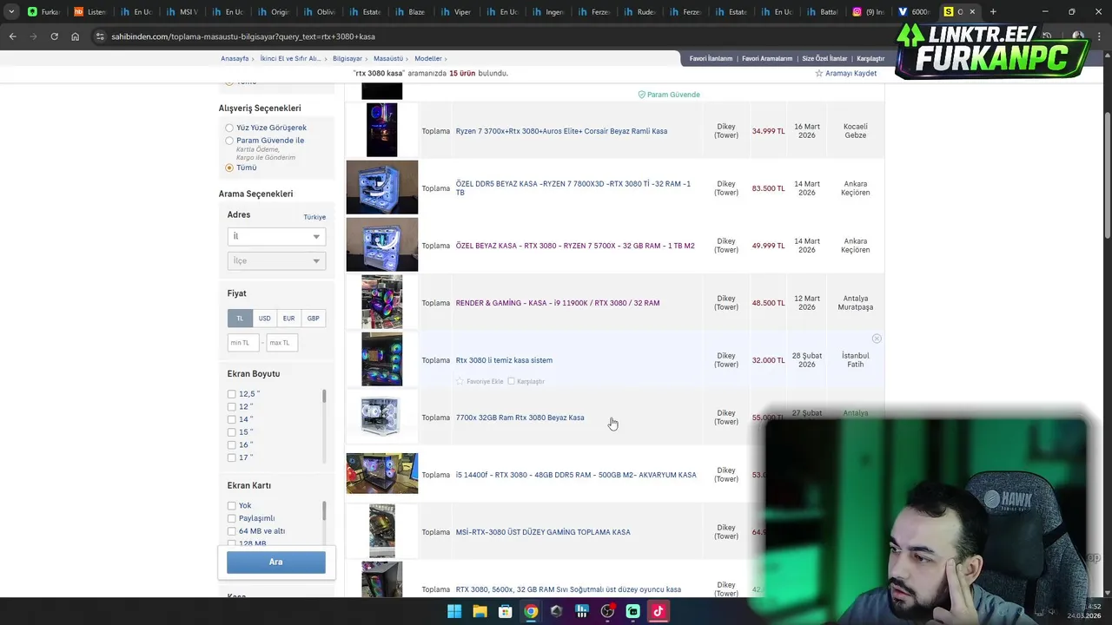Image resolution: width=1112 pixels, height=625 pixels.
Task: Check the Yok graphics card box
Action: pyautogui.click(x=232, y=505)
